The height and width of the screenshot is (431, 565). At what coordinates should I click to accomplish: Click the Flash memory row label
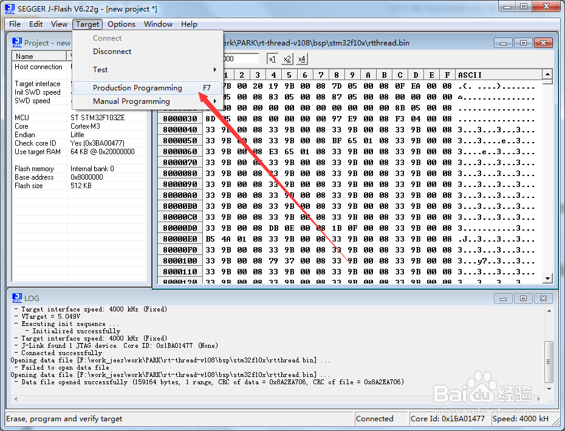click(34, 169)
